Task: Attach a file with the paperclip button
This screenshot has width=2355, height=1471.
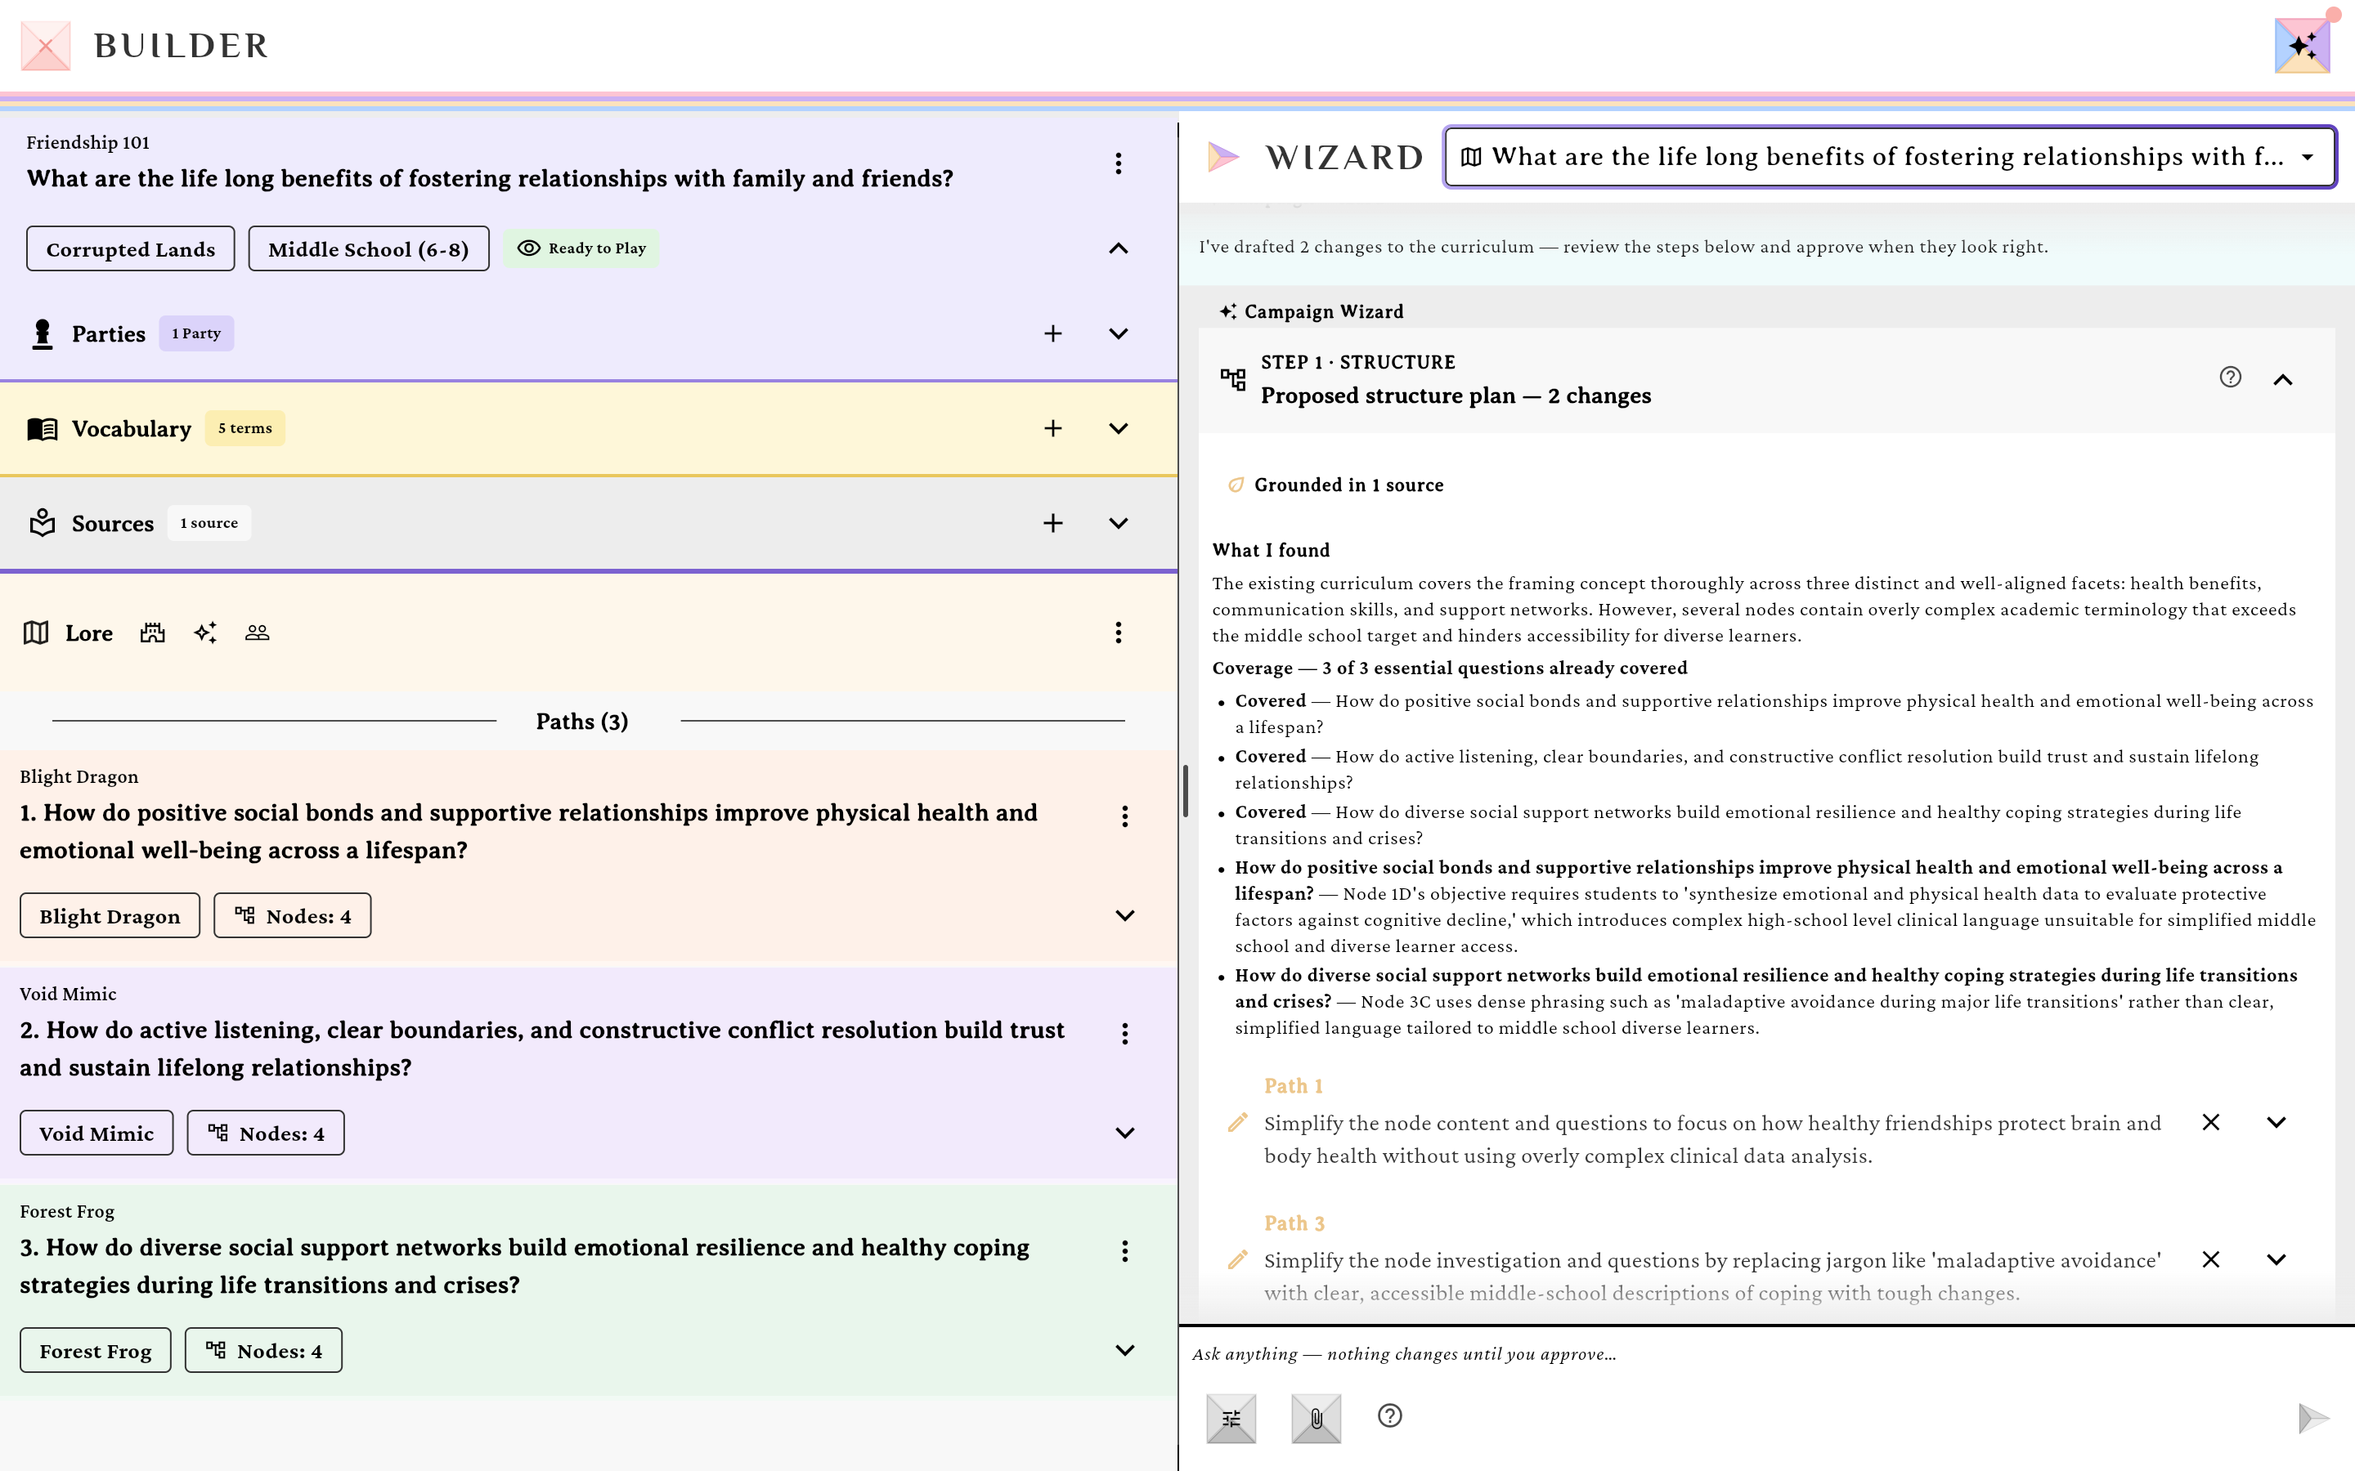Action: [x=1316, y=1419]
